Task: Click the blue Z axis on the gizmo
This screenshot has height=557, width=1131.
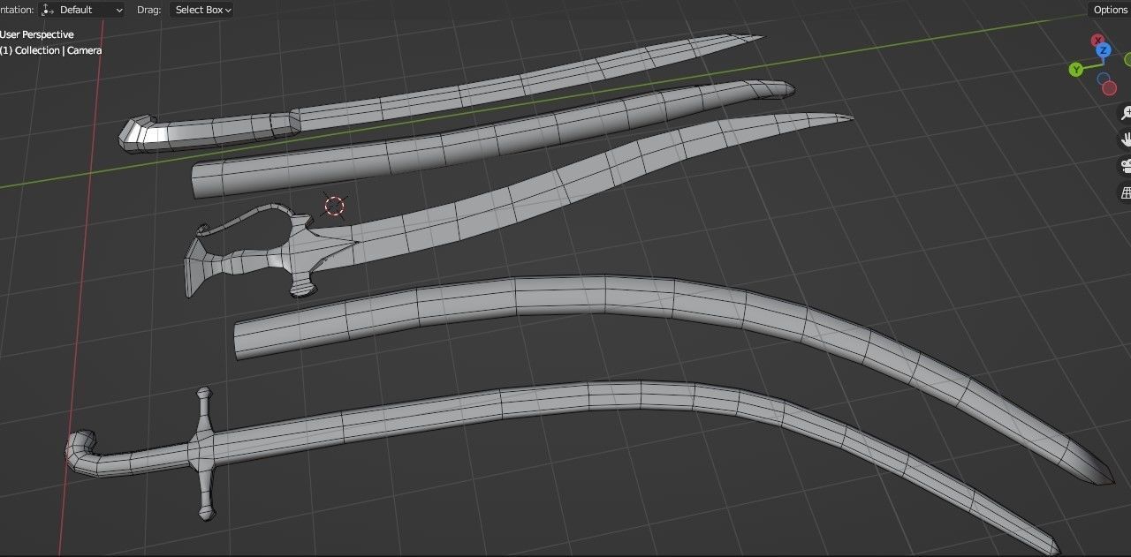Action: [1103, 51]
